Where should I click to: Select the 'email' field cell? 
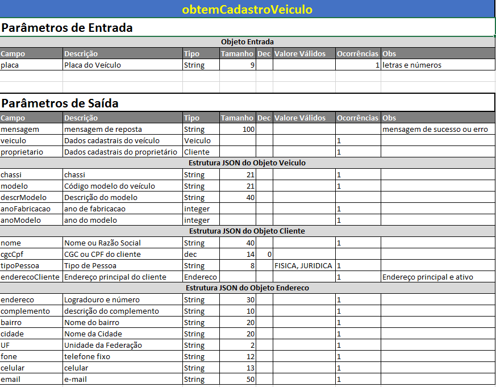point(31,380)
